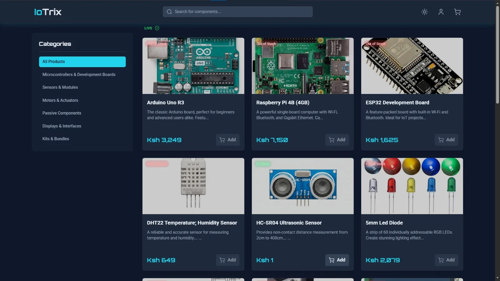The image size is (500, 281).
Task: Open the DHT22 sensor product image
Action: pos(193,186)
